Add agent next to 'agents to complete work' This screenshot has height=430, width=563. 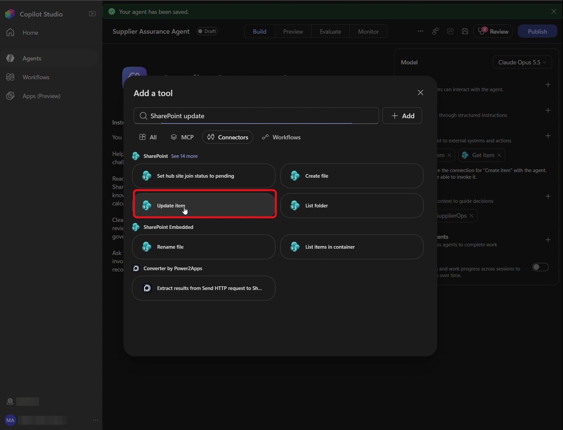coord(548,240)
